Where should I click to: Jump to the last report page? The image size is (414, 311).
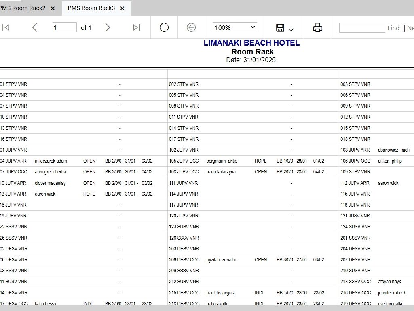coord(137,27)
